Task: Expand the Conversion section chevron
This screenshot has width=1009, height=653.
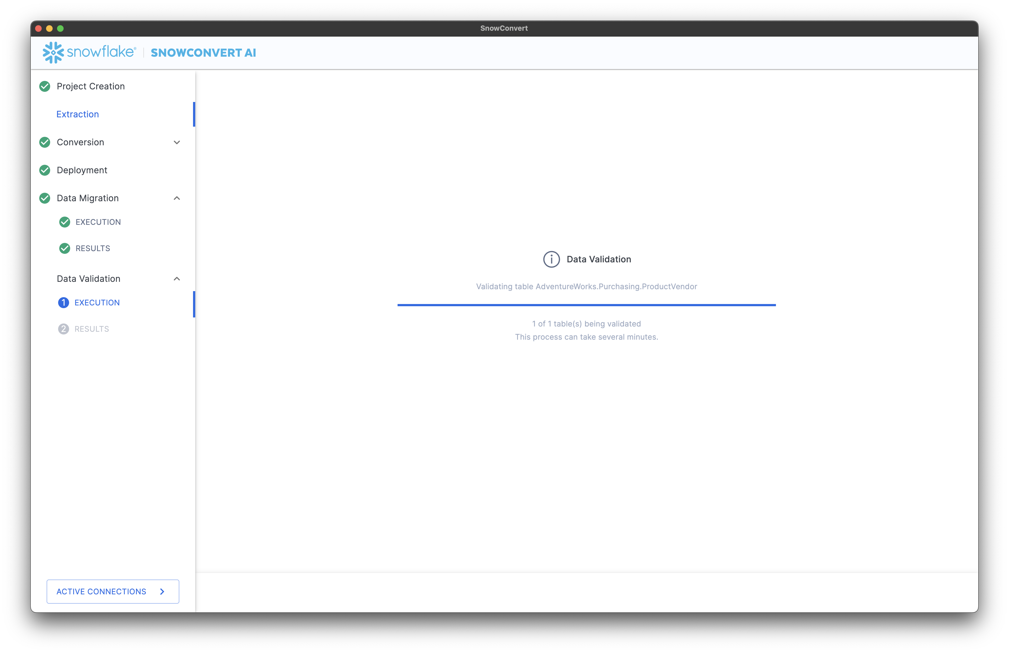Action: coord(177,142)
